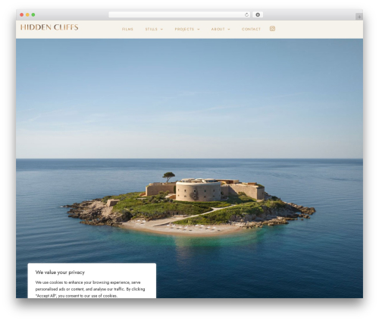Image resolution: width=379 pixels, height=321 pixels.
Task: Close the browser window with red button
Action: point(22,14)
